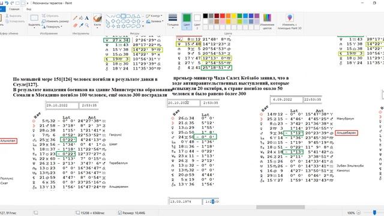Viewport: 384px width, 216px height.
Task: Choose the Pentagon shape
Action: coord(118,22)
